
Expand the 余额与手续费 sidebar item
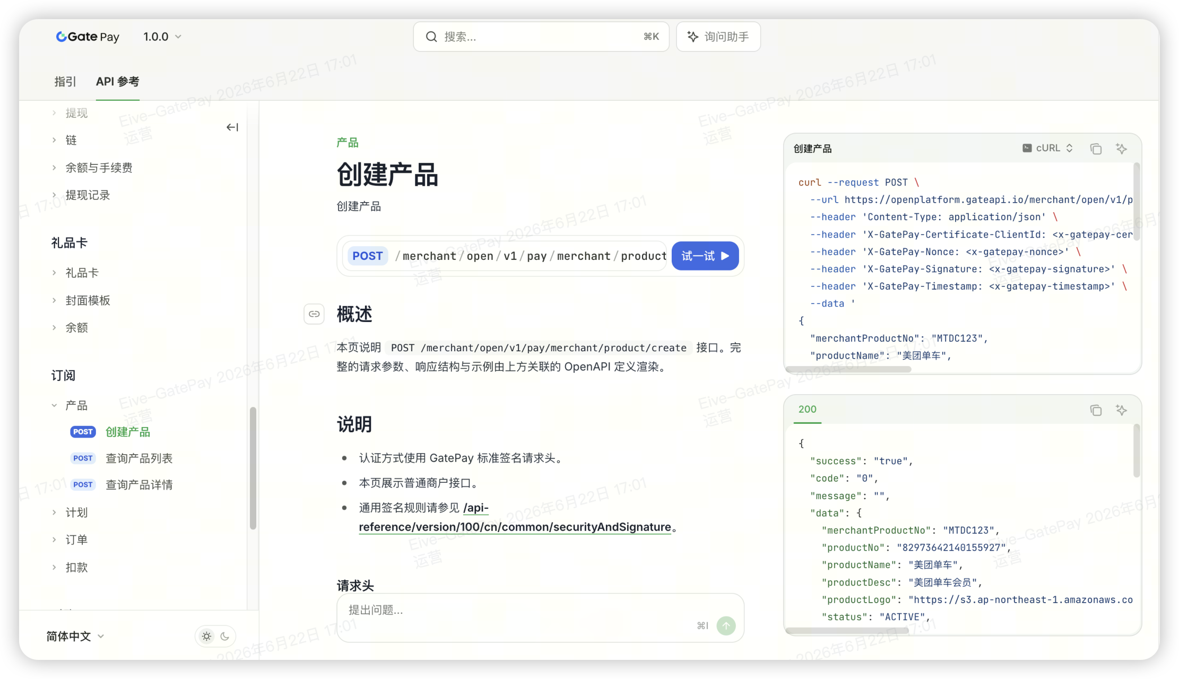99,168
